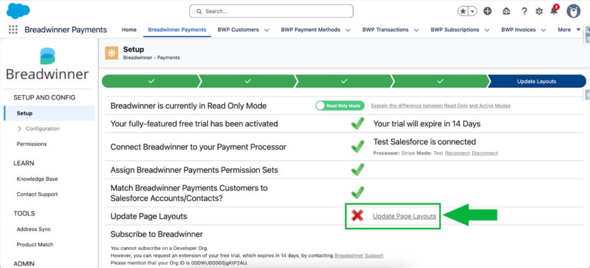590x268 pixels.
Task: Open the BWP Subscriptions tab dropdown
Action: click(487, 30)
